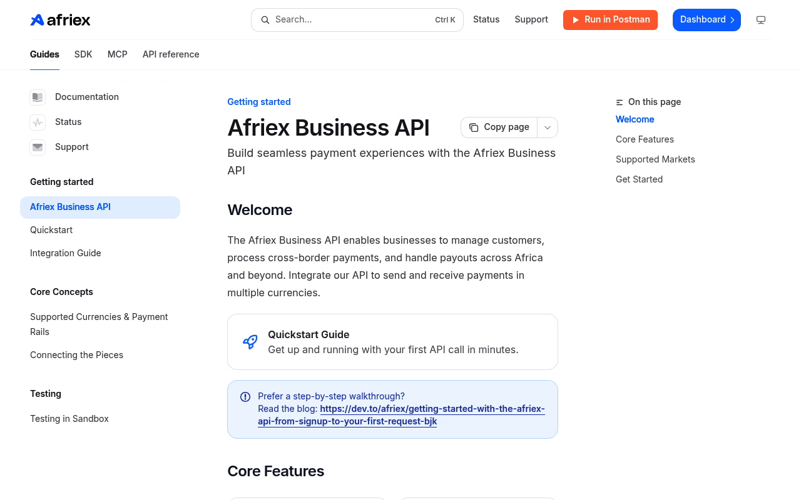Click the Run in Postman button
The height and width of the screenshot is (500, 801).
610,19
